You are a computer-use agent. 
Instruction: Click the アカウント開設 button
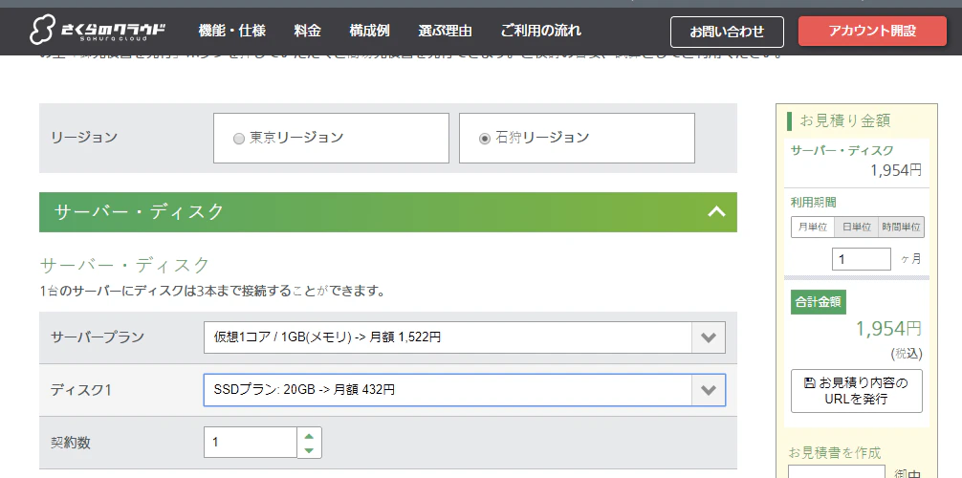[x=872, y=32]
